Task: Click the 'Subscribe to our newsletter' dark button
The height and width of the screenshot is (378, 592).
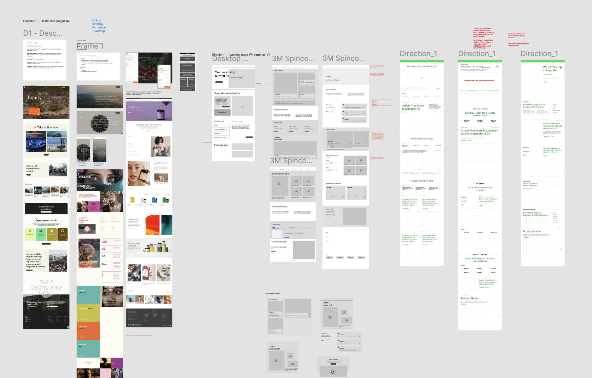Action: point(46,208)
